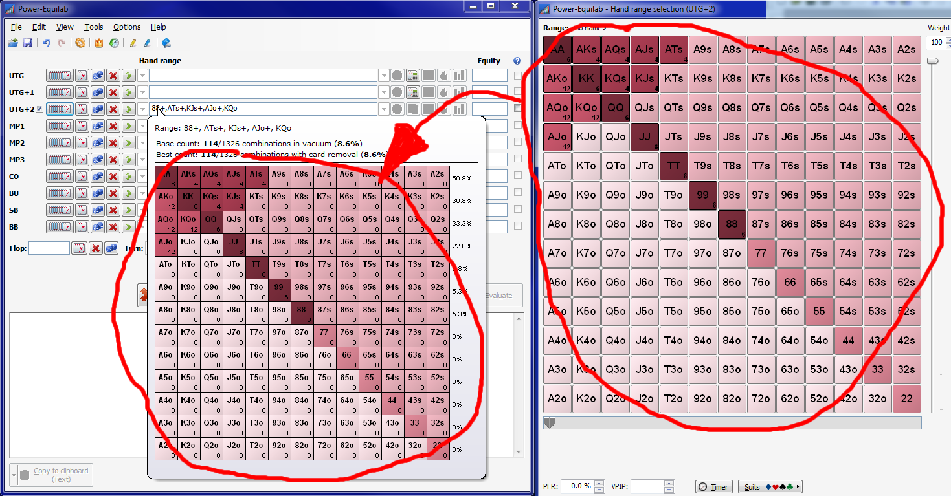
Task: Open the card selector for UTG
Action: (82, 76)
